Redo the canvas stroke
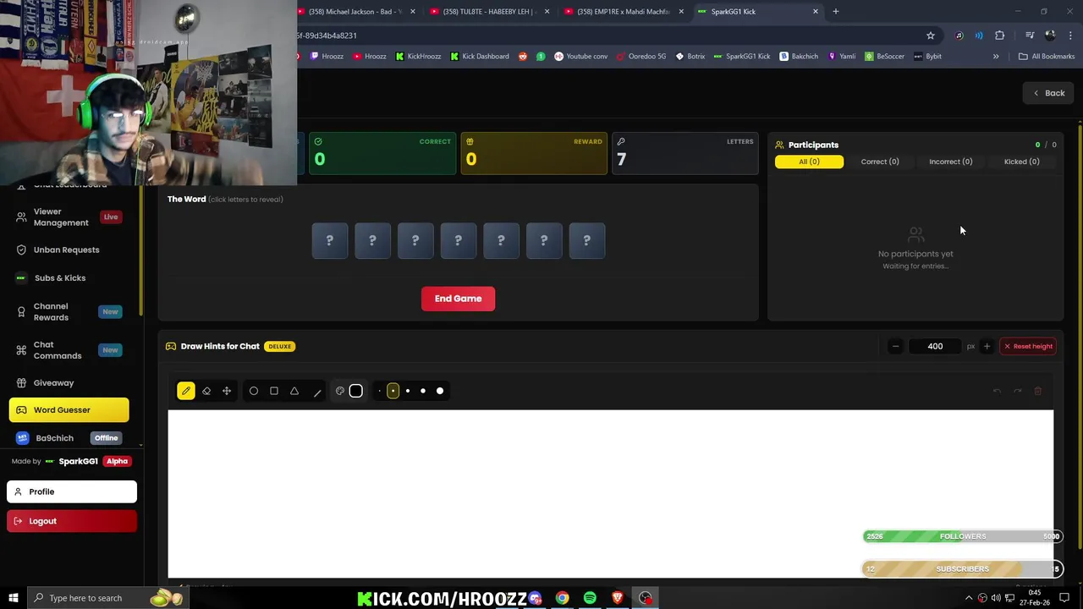1083x609 pixels. [x=1017, y=391]
